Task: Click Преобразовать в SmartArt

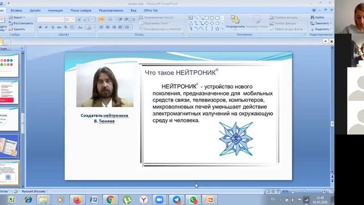Action: tap(160, 29)
